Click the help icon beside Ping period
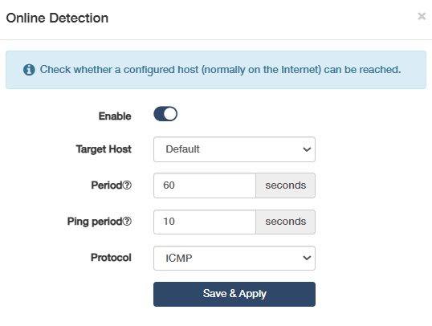 (127, 222)
